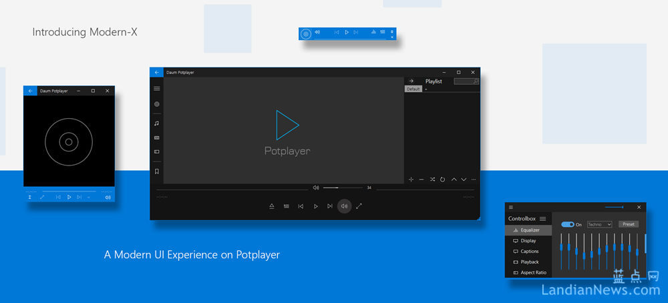Enter fullscreen with the diagonal arrows icon
Image resolution: width=668 pixels, height=303 pixels.
pos(359,206)
